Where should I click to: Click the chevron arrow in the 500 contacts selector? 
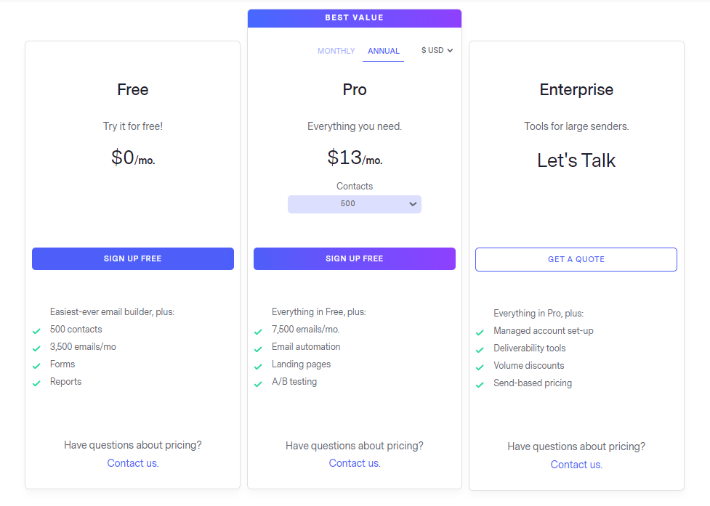[x=413, y=204]
